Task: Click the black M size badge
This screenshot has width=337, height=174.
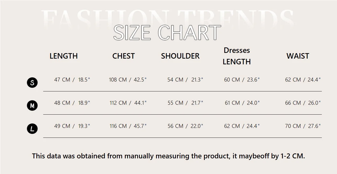Action: 32,105
